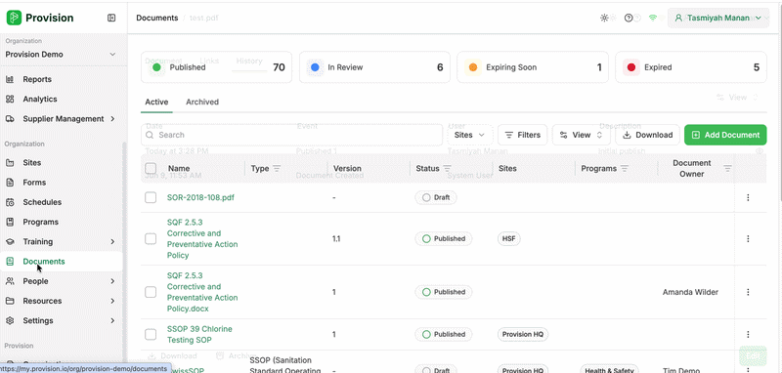782x373 pixels.
Task: Filter the Status column
Action: [x=447, y=169]
